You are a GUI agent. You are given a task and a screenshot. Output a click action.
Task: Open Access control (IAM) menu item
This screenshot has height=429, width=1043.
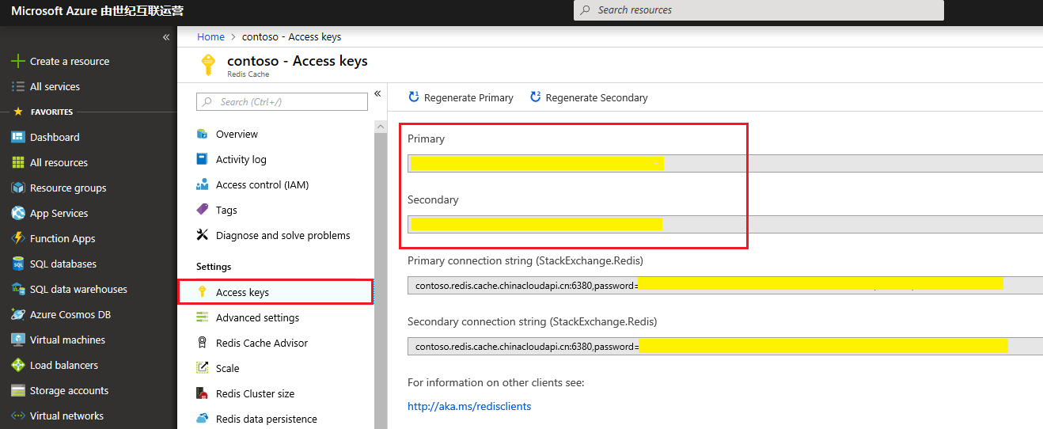[x=262, y=184]
